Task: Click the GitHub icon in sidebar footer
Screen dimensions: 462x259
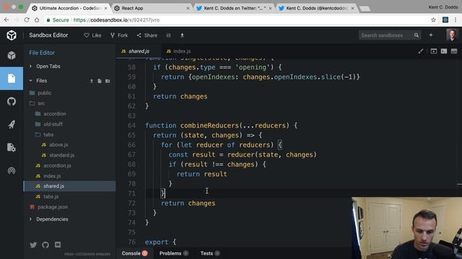Action: pyautogui.click(x=45, y=245)
